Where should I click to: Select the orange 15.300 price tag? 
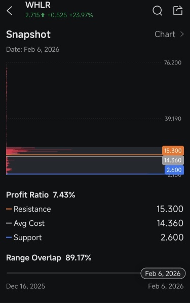(173, 151)
